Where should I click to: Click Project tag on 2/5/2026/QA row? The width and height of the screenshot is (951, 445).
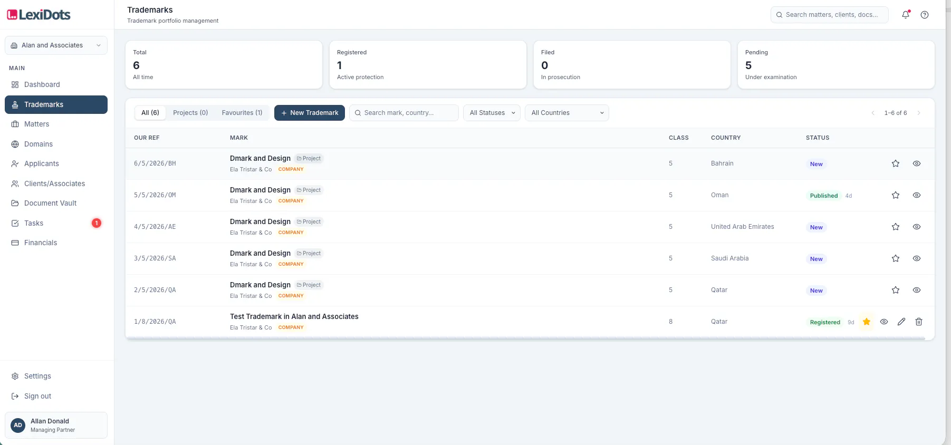309,285
